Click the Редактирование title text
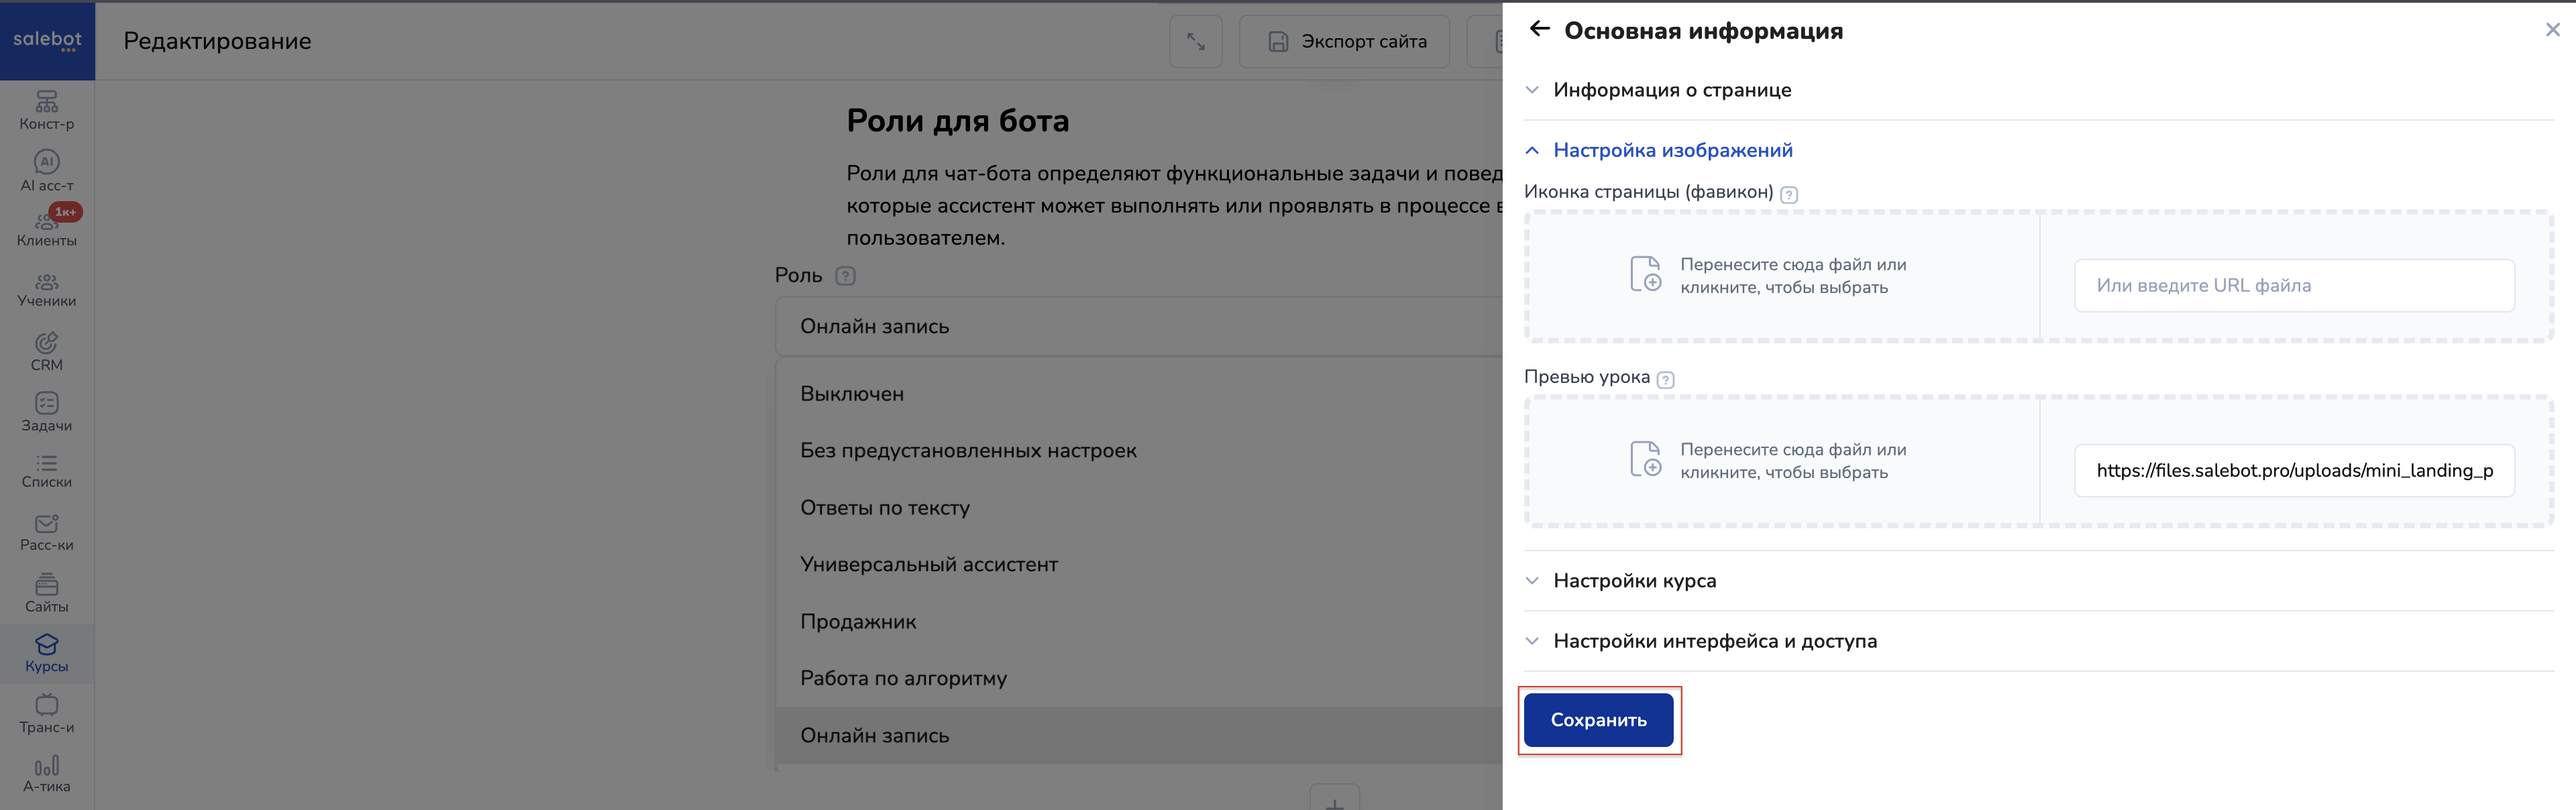The image size is (2576, 810). (217, 42)
